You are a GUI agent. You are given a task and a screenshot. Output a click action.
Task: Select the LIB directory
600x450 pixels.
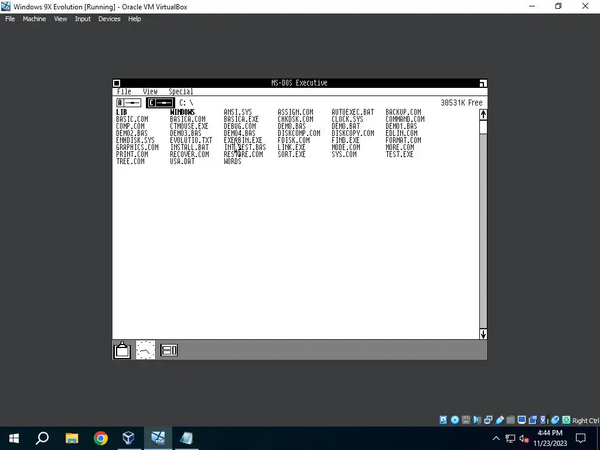121,112
